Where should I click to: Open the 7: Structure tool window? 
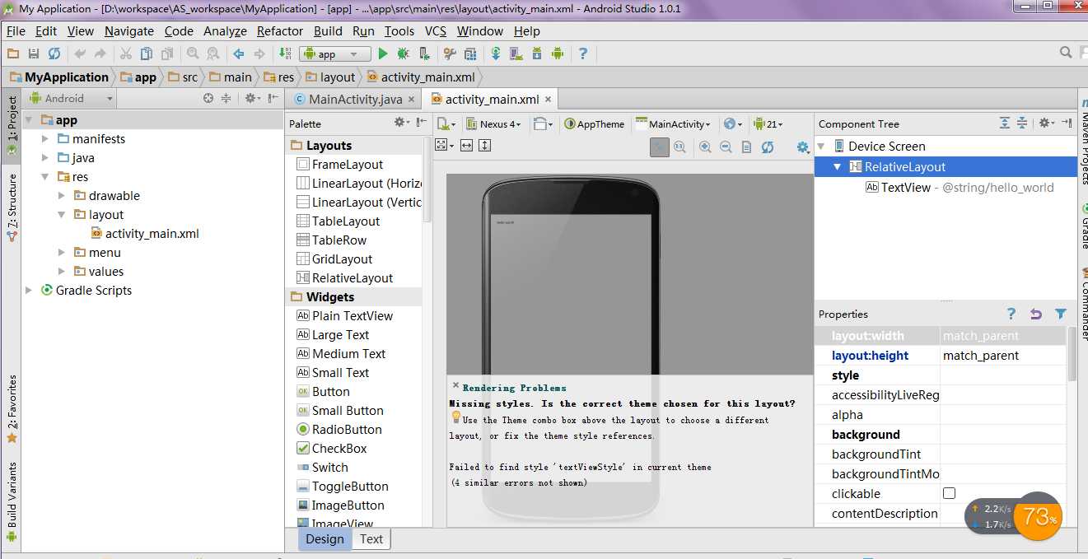12,207
